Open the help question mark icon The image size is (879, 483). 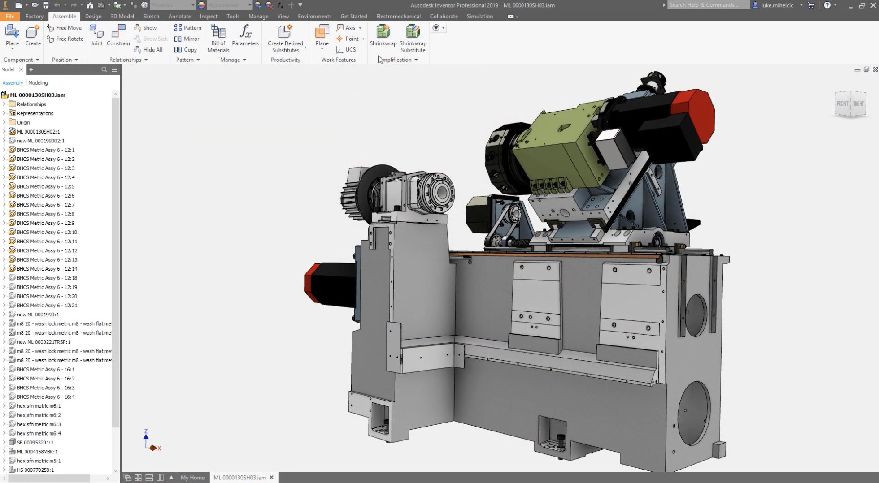pyautogui.click(x=827, y=5)
